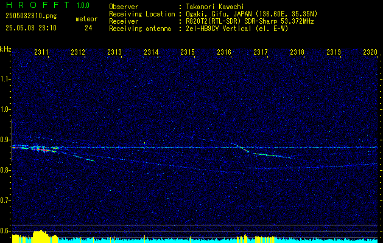Click the Ogaki, Gifu, JAPAN location text
Screen dimensions: 383x243
(251, 14)
